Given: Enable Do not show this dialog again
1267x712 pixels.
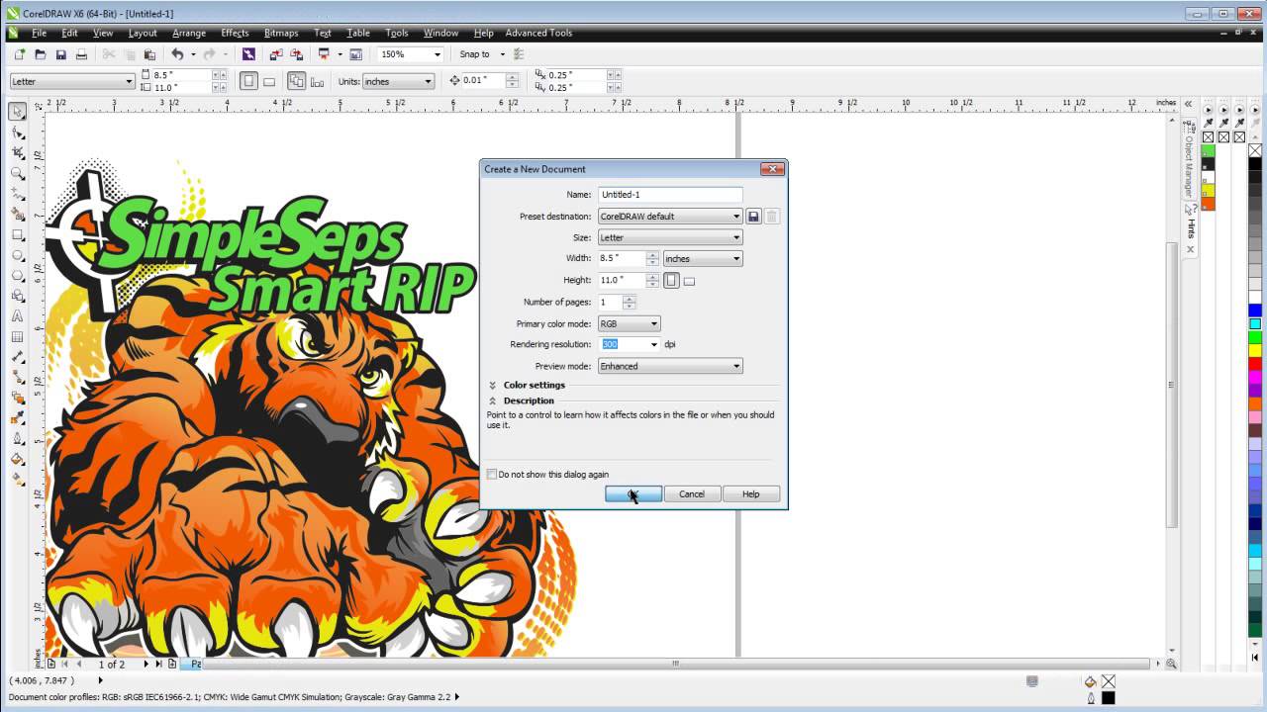Looking at the screenshot, I should pyautogui.click(x=492, y=475).
